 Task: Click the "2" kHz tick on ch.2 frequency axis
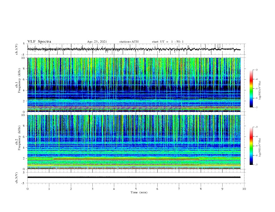[24, 158]
